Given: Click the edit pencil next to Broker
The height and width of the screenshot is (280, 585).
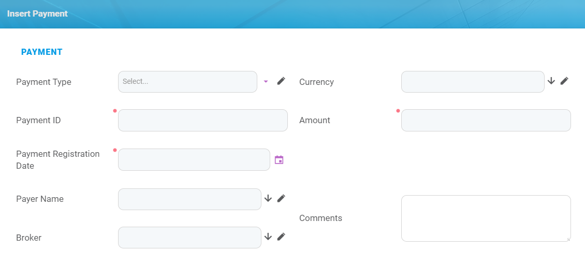Looking at the screenshot, I should coord(281,237).
